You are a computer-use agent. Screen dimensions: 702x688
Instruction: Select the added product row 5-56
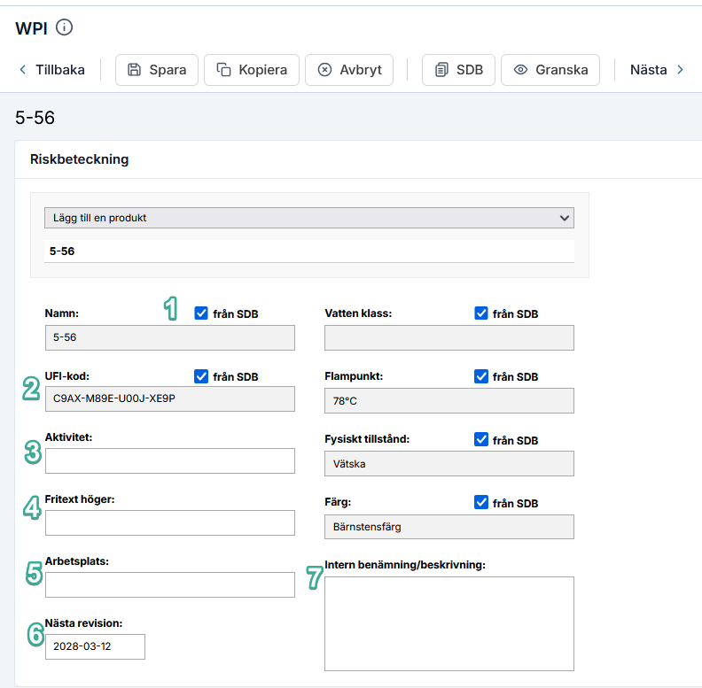pos(309,251)
